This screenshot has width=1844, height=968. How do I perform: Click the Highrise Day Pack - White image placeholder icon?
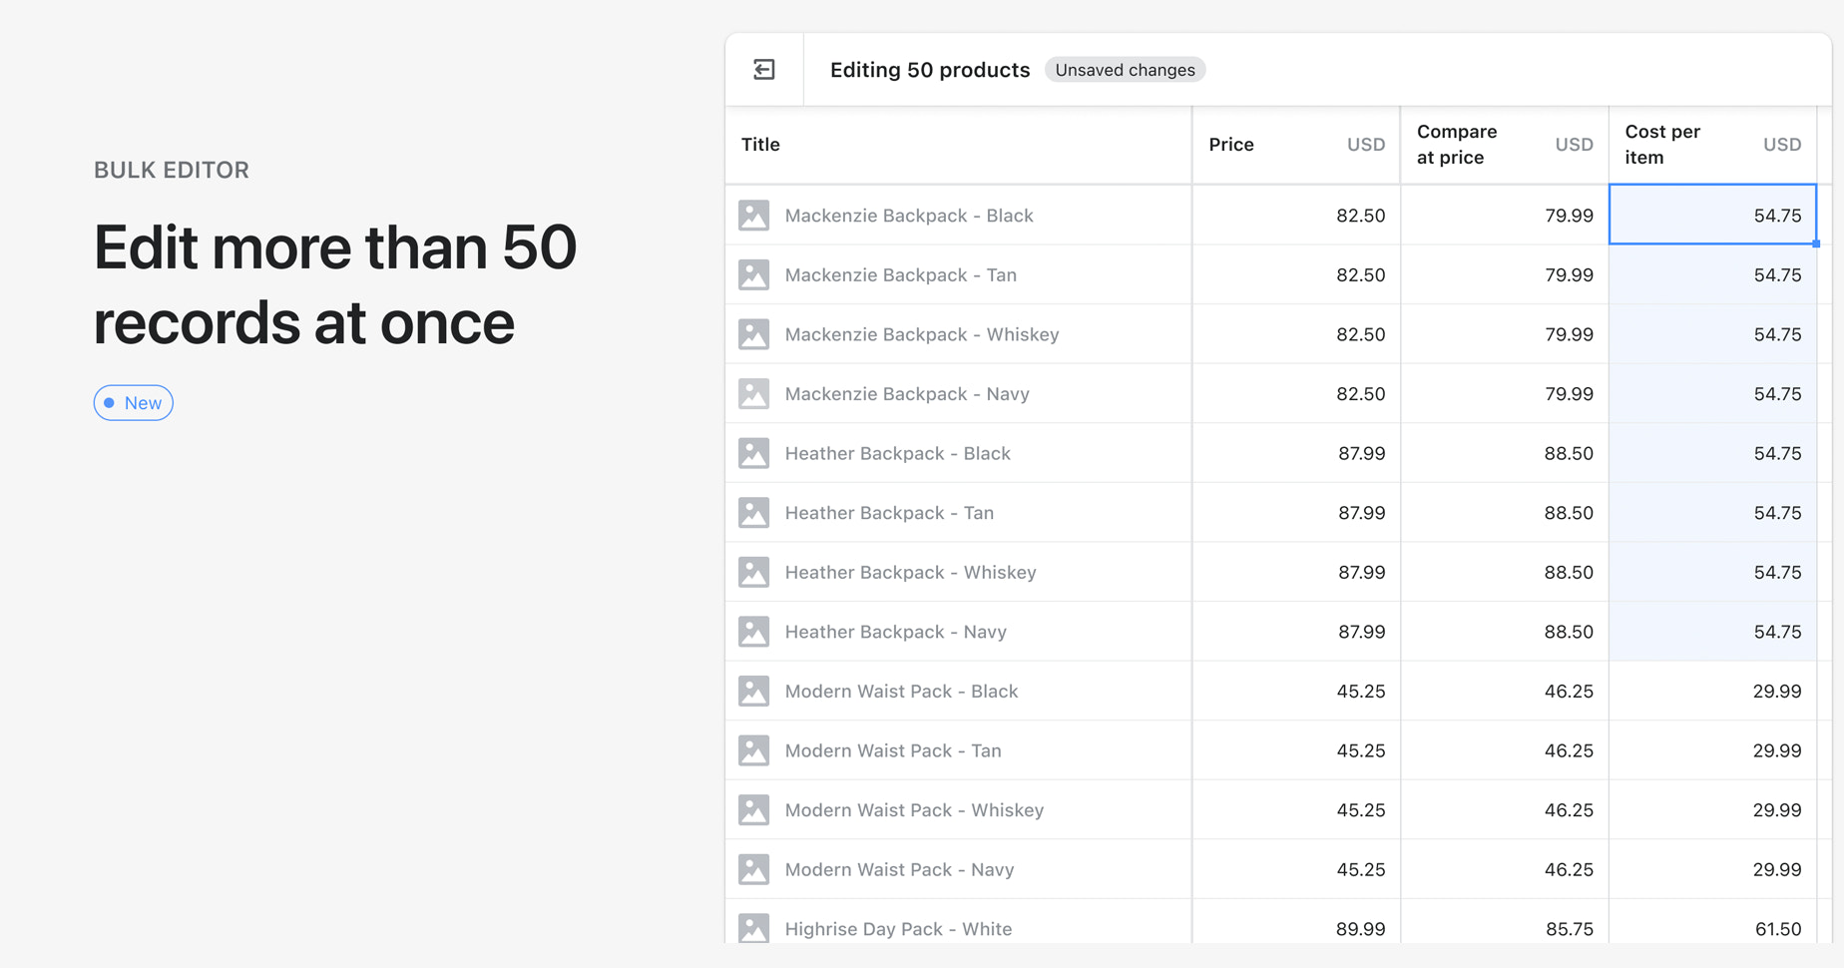point(753,928)
